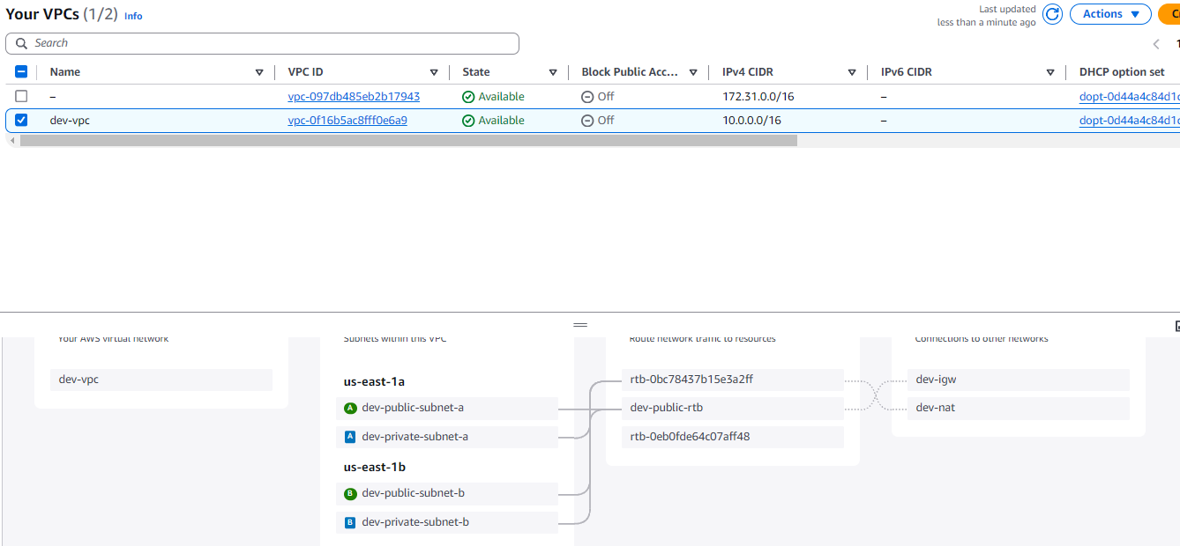Check the unnamed default VPC row checkbox
This screenshot has width=1180, height=546.
pos(21,96)
